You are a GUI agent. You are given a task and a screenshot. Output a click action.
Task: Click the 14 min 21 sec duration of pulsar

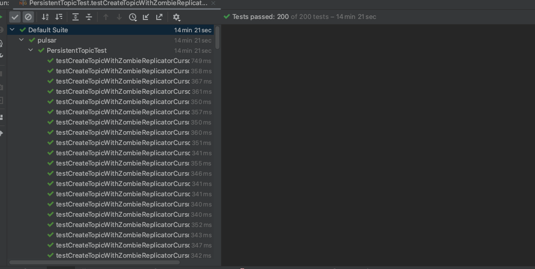[x=193, y=40]
